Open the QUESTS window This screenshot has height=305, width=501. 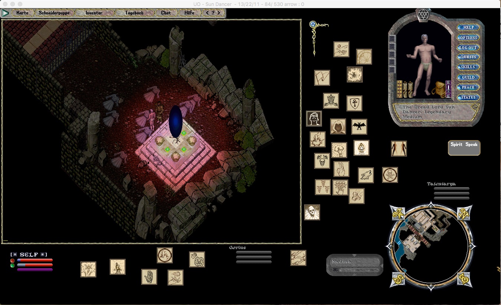(x=468, y=57)
